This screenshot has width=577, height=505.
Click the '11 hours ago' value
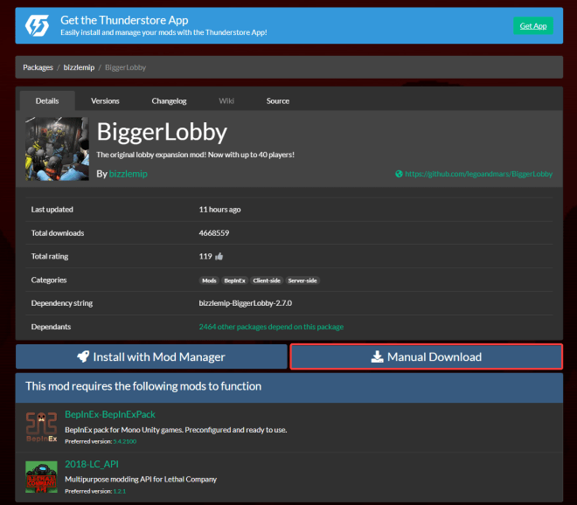pyautogui.click(x=219, y=210)
